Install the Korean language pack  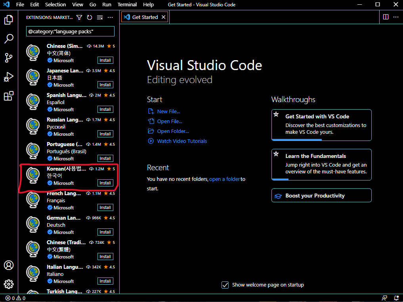(105, 183)
